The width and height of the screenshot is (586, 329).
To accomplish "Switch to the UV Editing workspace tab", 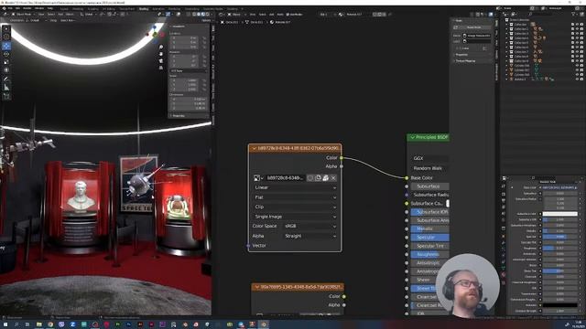I will click(x=108, y=8).
